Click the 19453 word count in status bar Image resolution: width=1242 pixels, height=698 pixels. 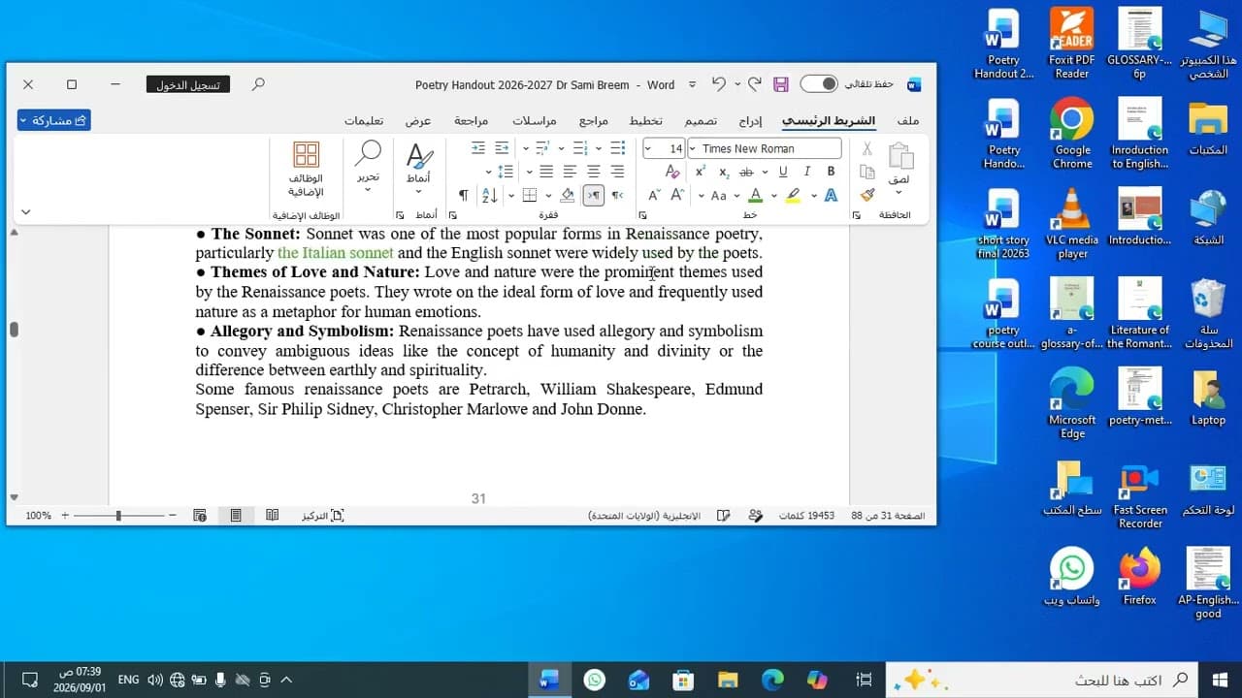tap(807, 516)
